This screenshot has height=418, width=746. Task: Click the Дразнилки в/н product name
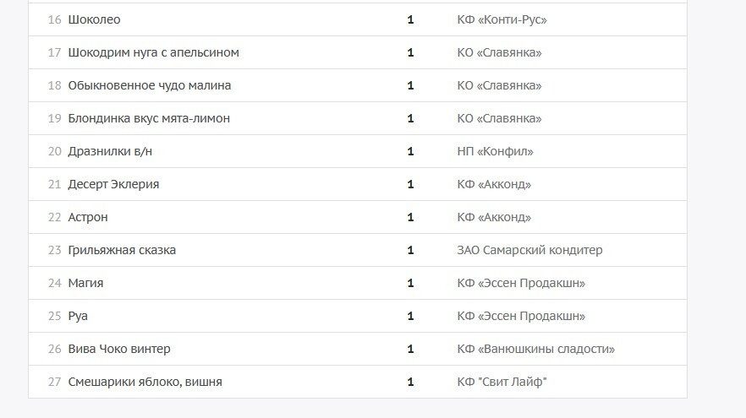[x=110, y=151]
